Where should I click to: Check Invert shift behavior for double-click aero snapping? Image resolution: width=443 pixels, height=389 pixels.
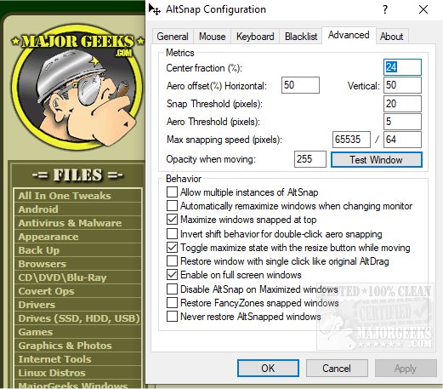[172, 234]
